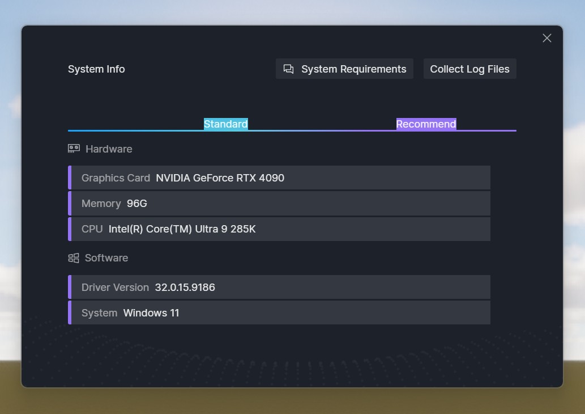Select the Intel Core Ultra 9 285K text
The height and width of the screenshot is (414, 585).
click(x=182, y=229)
